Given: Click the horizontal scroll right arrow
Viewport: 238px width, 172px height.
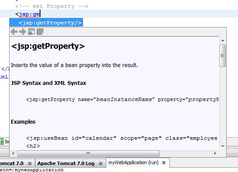Looking at the screenshot, I should click(x=215, y=153).
